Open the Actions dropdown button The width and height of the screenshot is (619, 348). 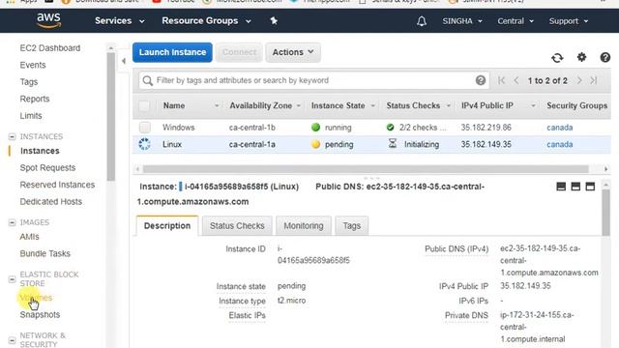293,52
